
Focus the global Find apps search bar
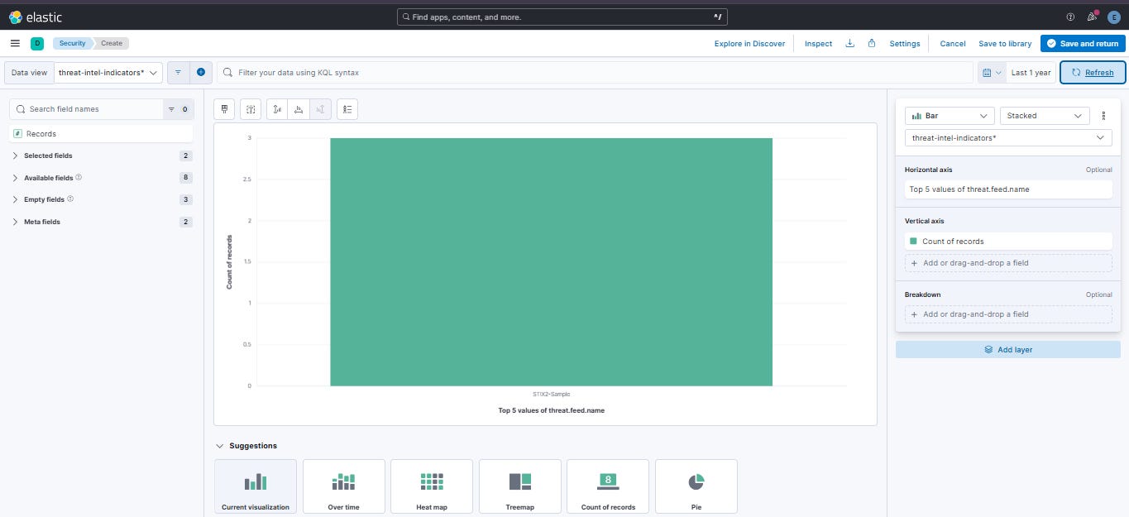coord(562,17)
